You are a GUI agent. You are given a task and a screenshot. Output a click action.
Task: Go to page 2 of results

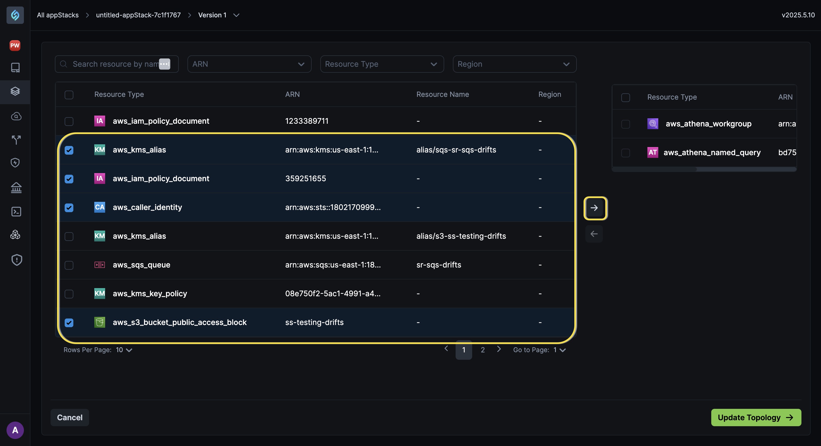[x=482, y=350]
